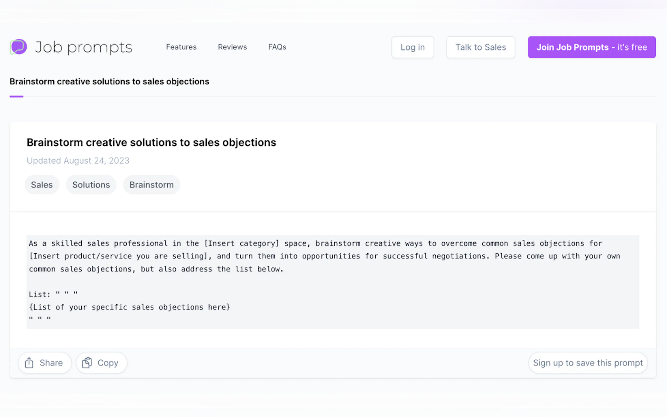The image size is (667, 417).
Task: Open the FAQs navigation link
Action: (277, 47)
